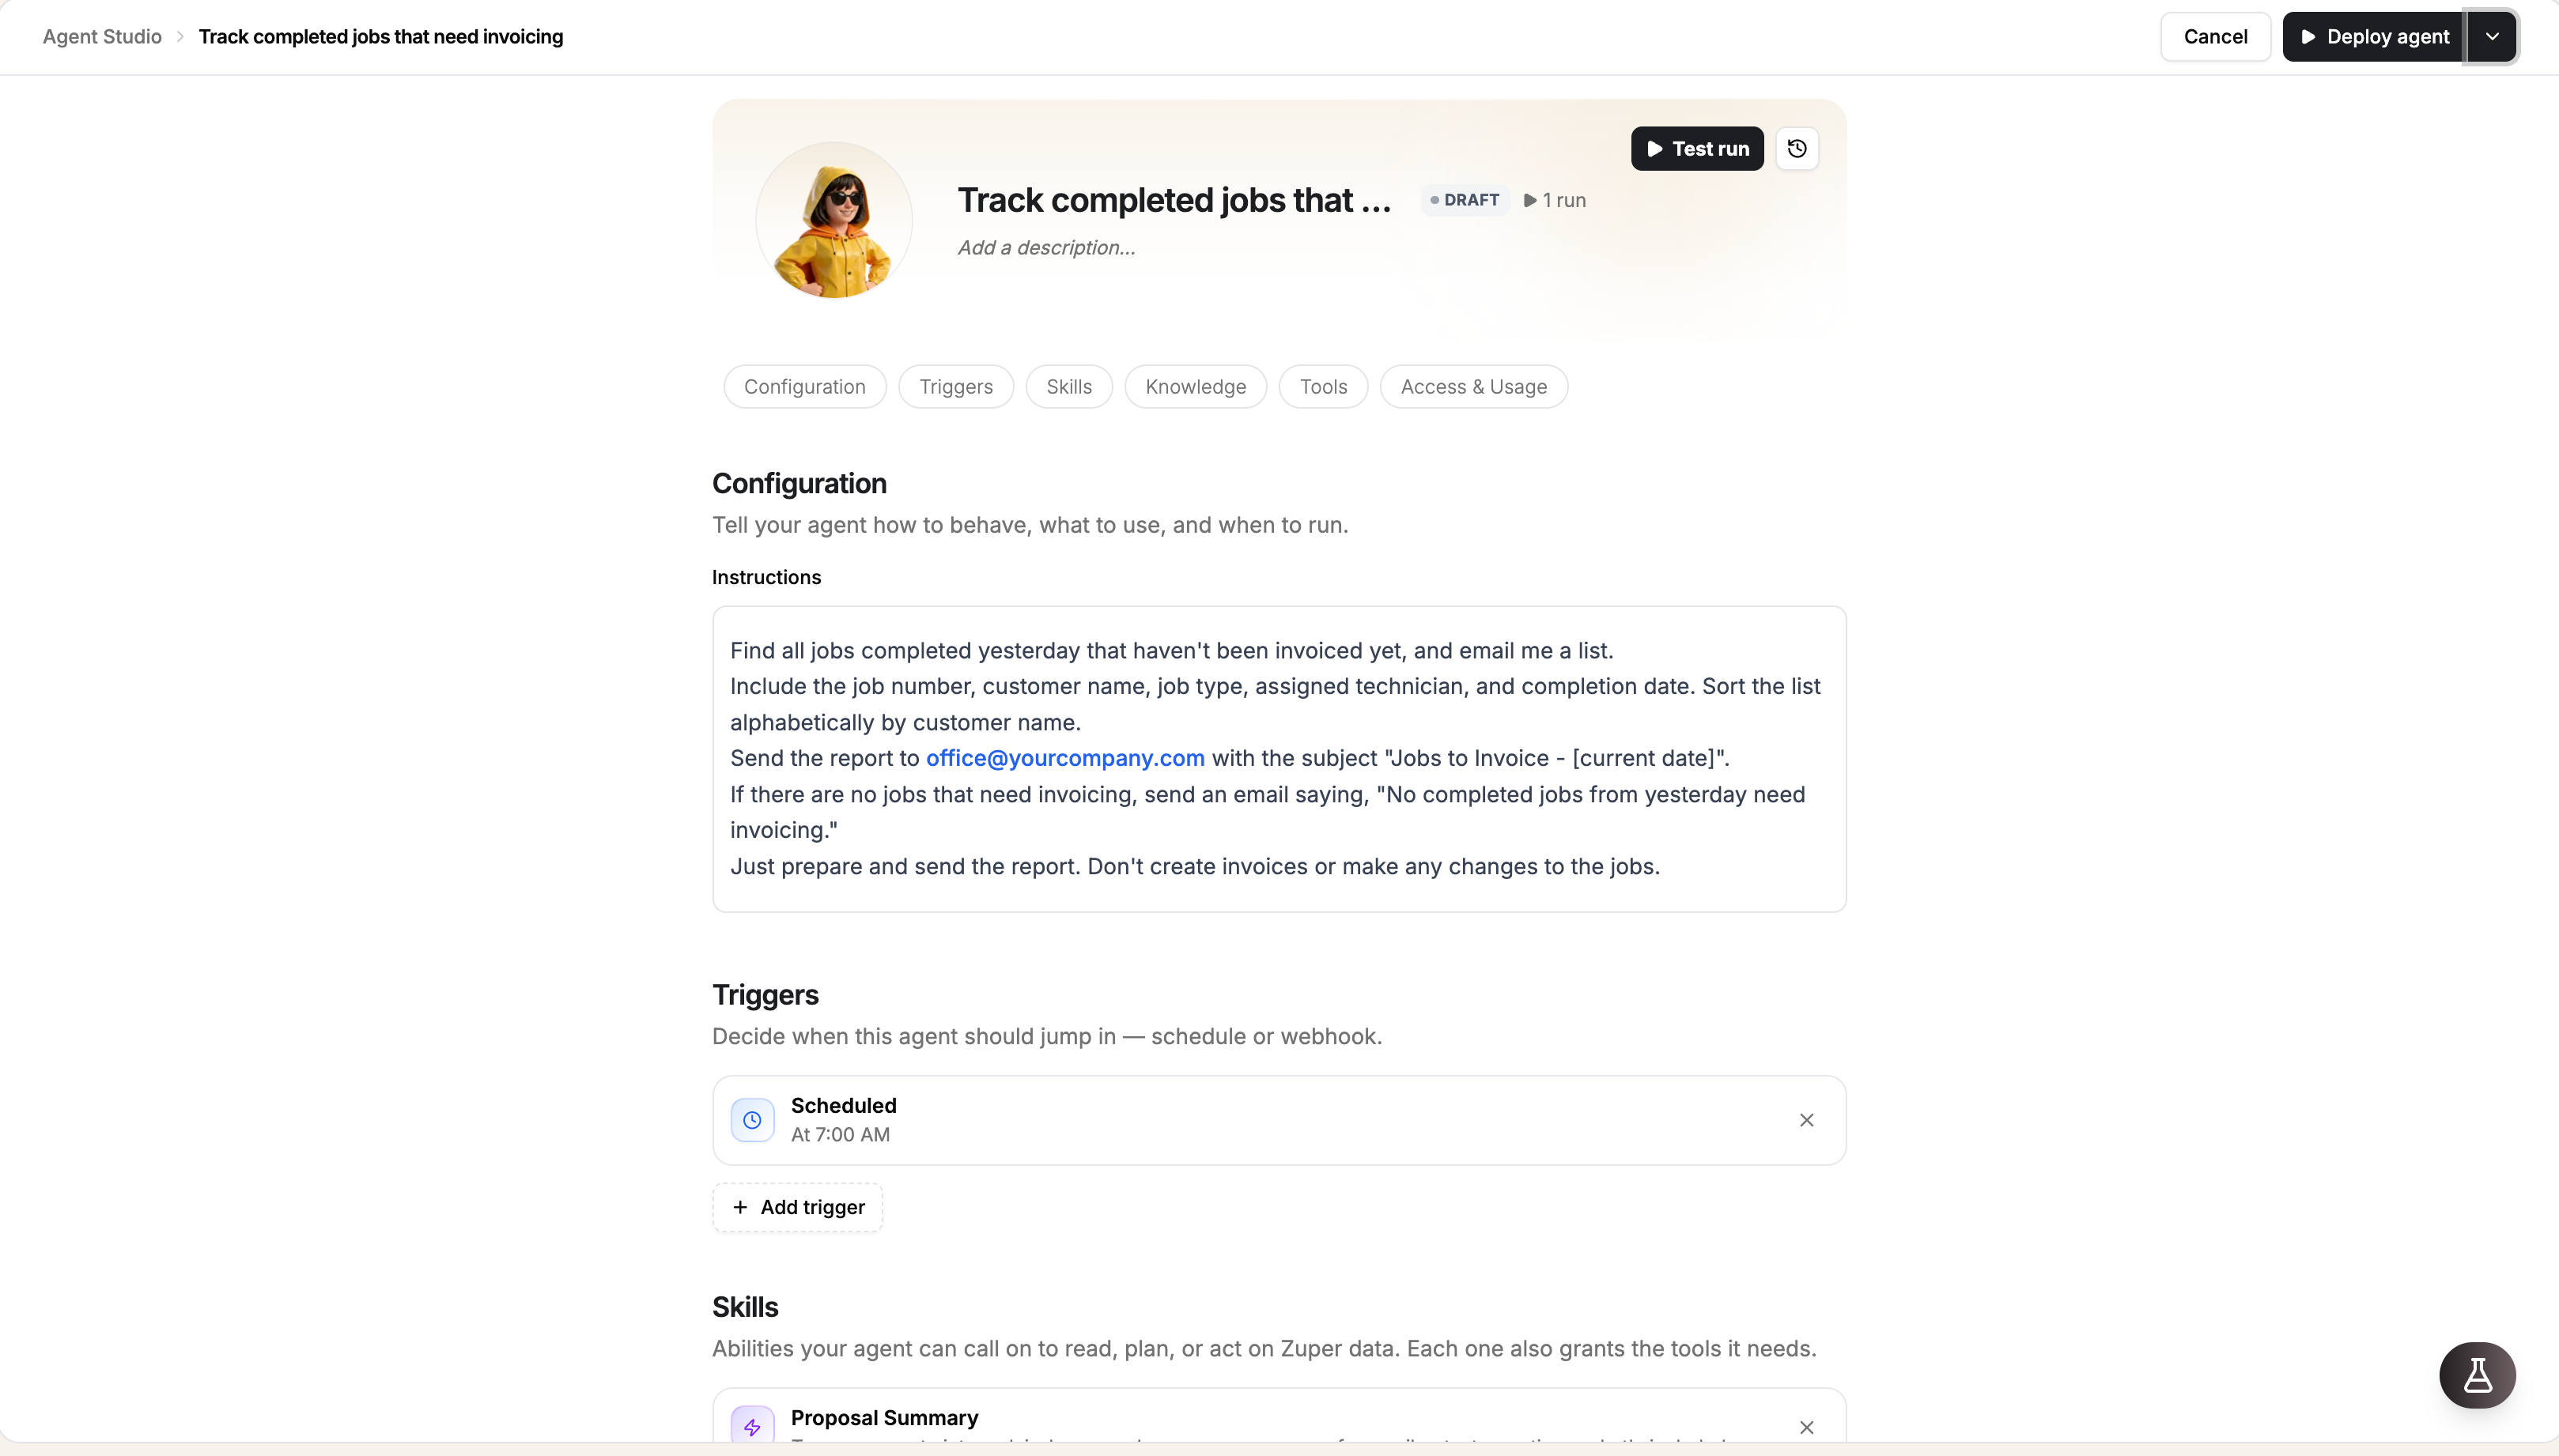The image size is (2559, 1456).
Task: Remove the Scheduled trigger with X
Action: tap(1807, 1120)
